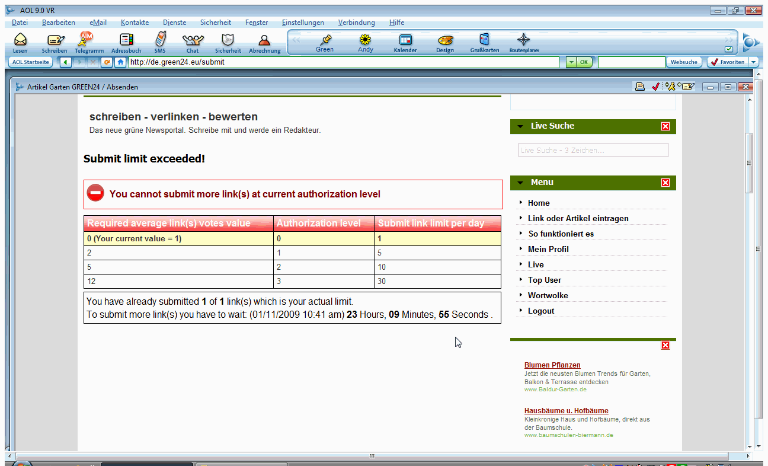768x466 pixels.
Task: Toggle the small checkbox in the favorites toolbar
Action: click(x=728, y=49)
